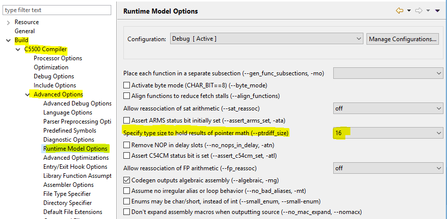Collapse the Build tree node
Image resolution: width=447 pixels, height=219 pixels.
[9, 40]
